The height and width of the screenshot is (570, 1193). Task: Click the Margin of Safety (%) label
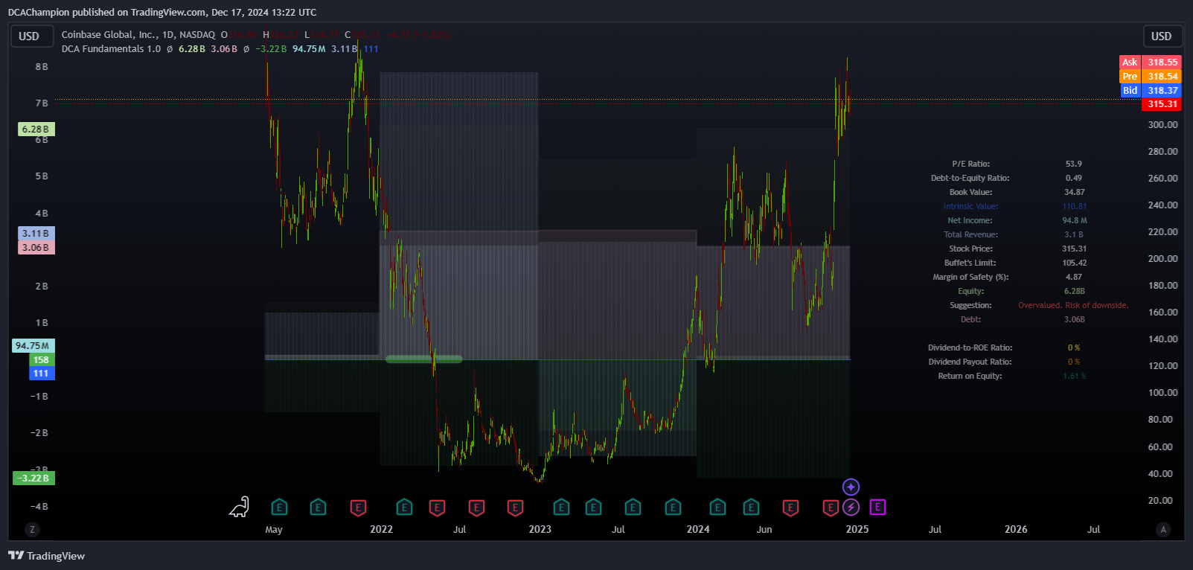970,277
